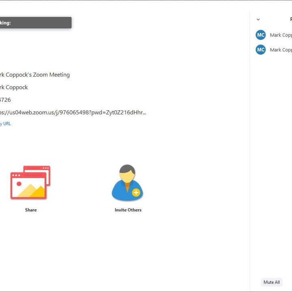
Task: Click the 'Invite Others' label text
Action: click(x=128, y=210)
